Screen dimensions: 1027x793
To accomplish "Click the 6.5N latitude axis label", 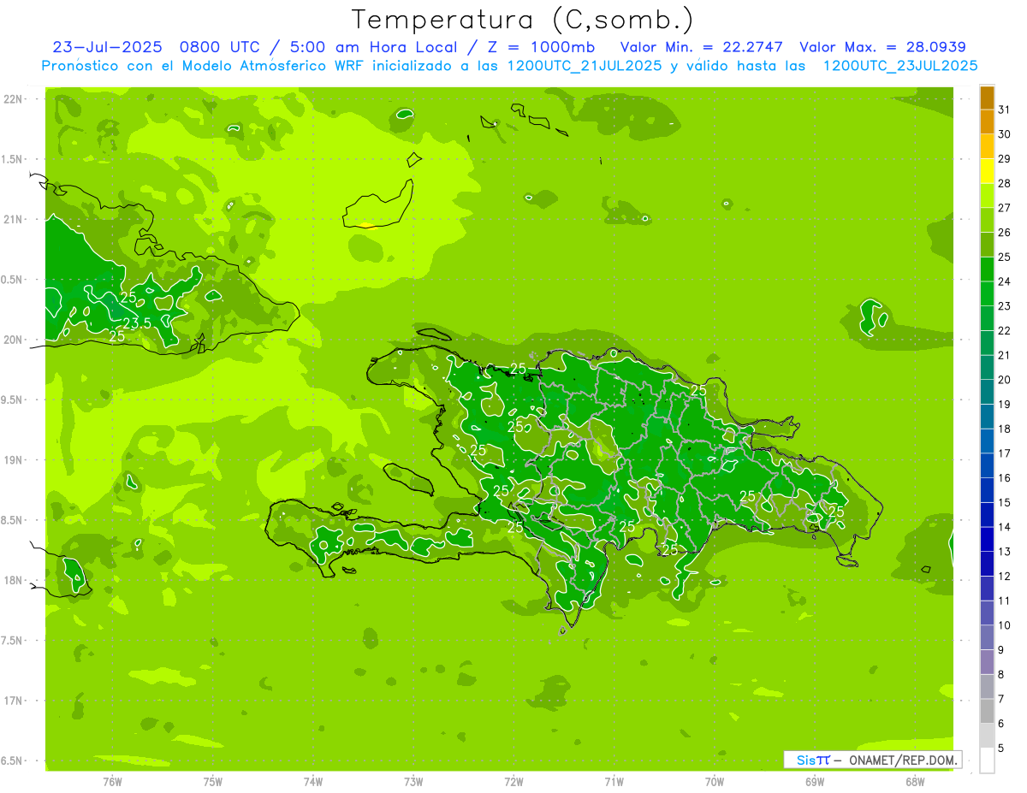I will (13, 761).
